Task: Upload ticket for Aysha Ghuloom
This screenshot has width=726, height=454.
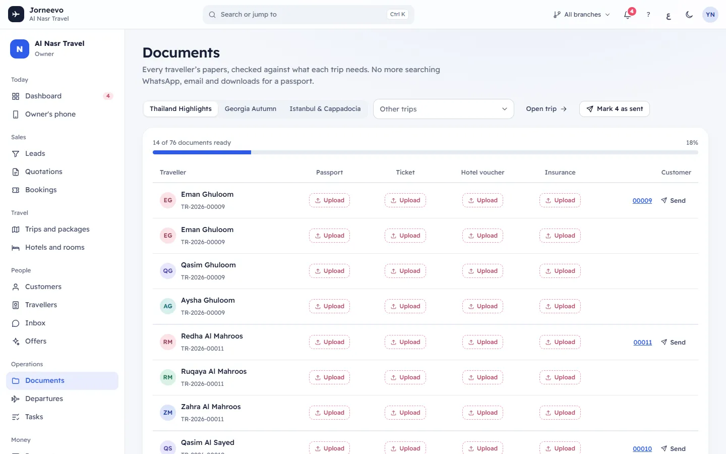Action: tap(405, 306)
